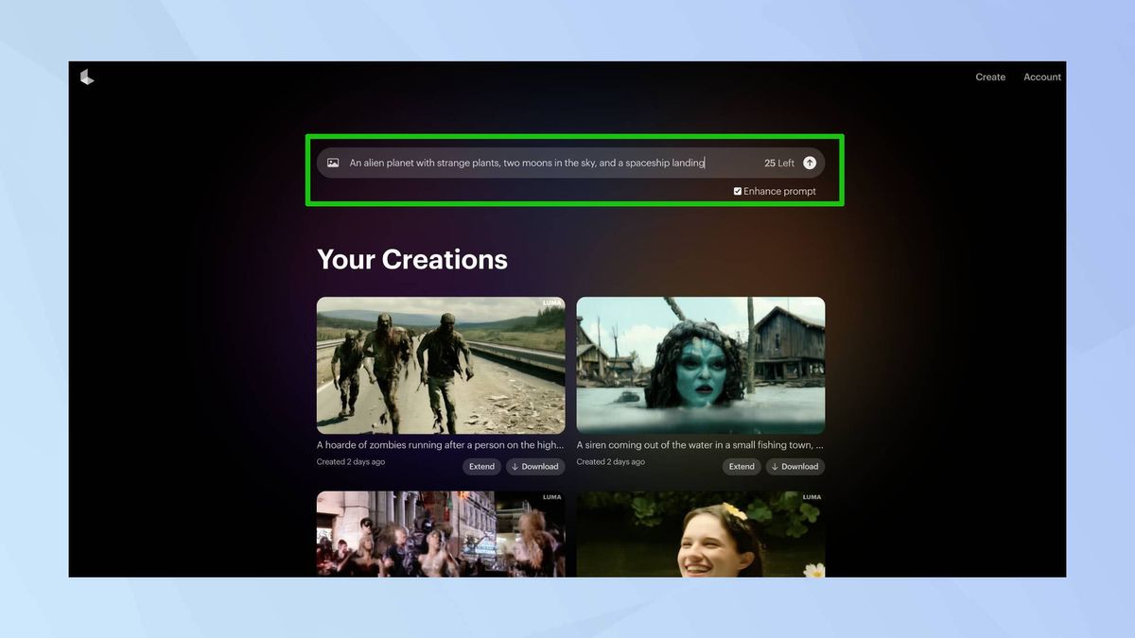Open the Create page from top navigation
Screen dimensions: 1135x638
990,78
